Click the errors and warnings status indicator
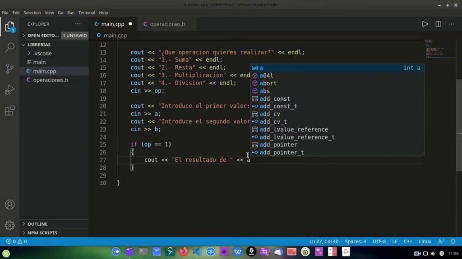The height and width of the screenshot is (259, 462). 16,241
